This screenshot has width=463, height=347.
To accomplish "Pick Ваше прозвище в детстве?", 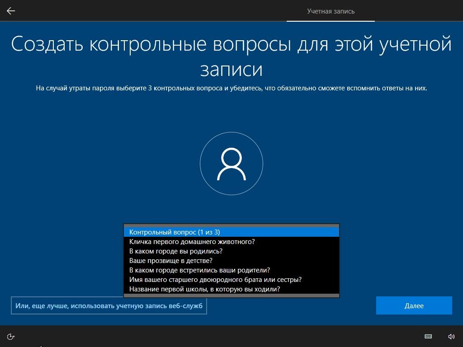I will (231, 260).
